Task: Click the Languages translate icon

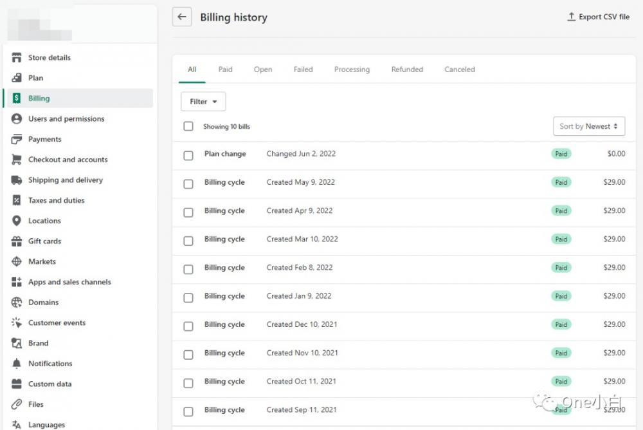Action: tap(17, 425)
